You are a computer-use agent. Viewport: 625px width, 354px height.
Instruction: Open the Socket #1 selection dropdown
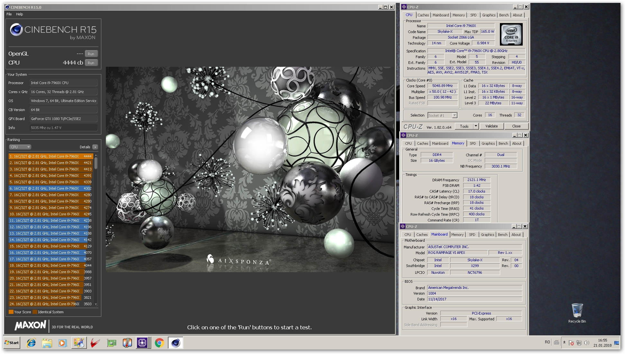click(442, 115)
